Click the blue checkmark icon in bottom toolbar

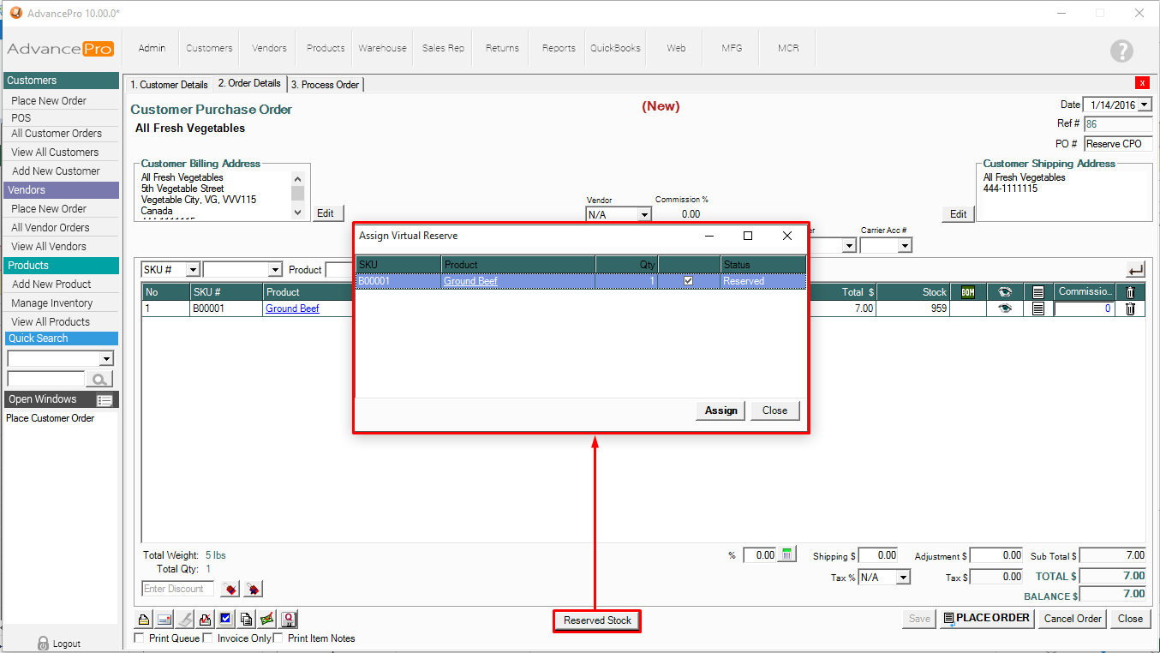[226, 619]
